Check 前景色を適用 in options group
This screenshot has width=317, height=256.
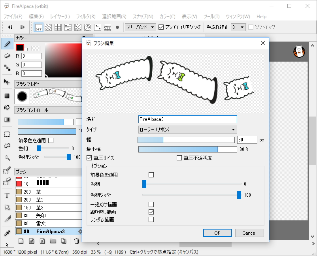tap(151, 175)
